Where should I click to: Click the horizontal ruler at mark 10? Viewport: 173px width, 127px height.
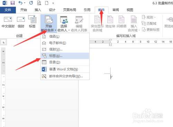(x=148, y=42)
